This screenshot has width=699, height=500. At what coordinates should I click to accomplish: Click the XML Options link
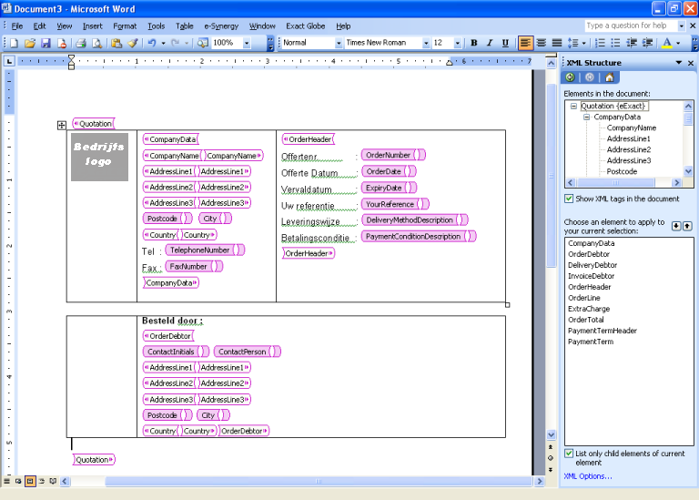coord(588,476)
